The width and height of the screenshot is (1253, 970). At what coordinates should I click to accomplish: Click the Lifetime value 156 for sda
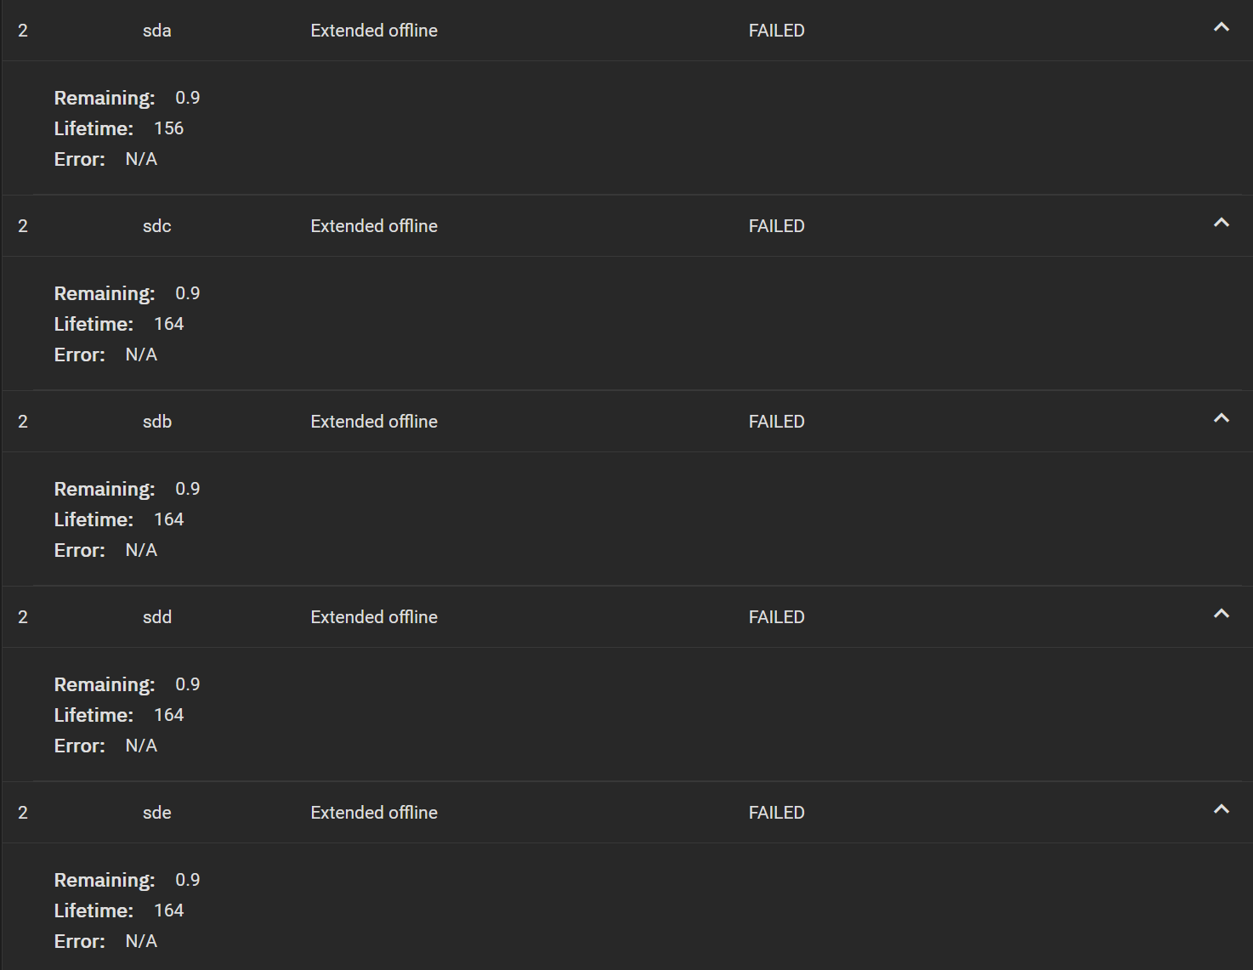pos(169,128)
